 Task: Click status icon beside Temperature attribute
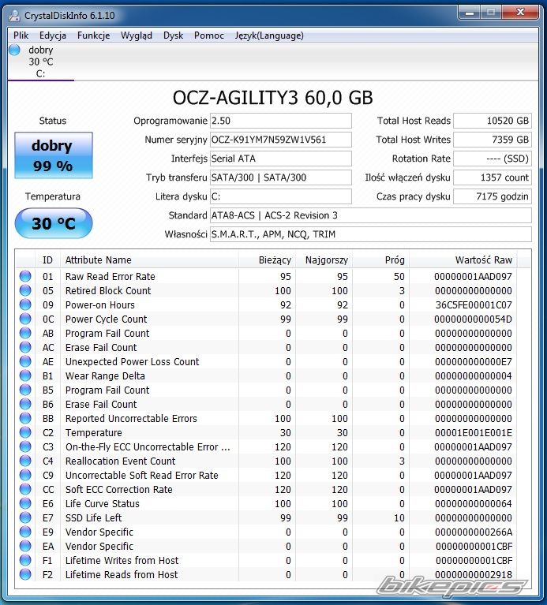(25, 433)
